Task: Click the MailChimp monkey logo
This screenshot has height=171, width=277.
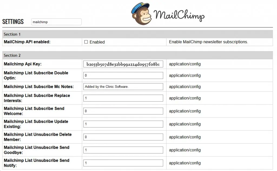Action: coord(141,13)
